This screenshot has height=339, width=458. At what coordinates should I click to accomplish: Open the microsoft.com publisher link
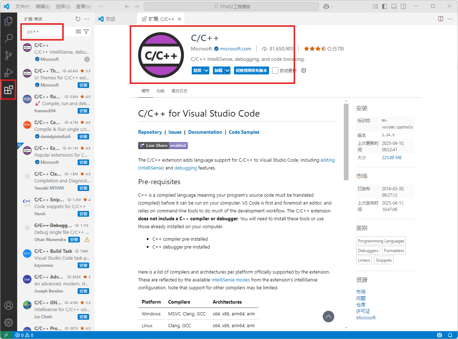point(235,49)
